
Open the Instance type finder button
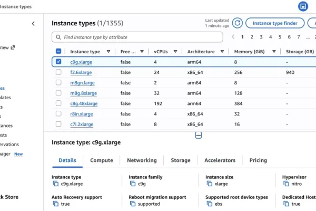275,23
